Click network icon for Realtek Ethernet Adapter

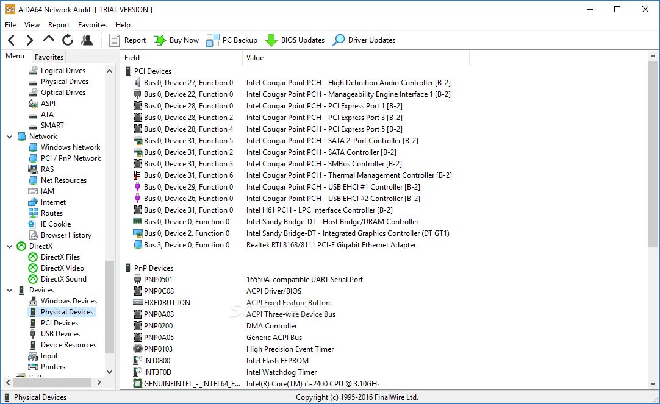(138, 245)
